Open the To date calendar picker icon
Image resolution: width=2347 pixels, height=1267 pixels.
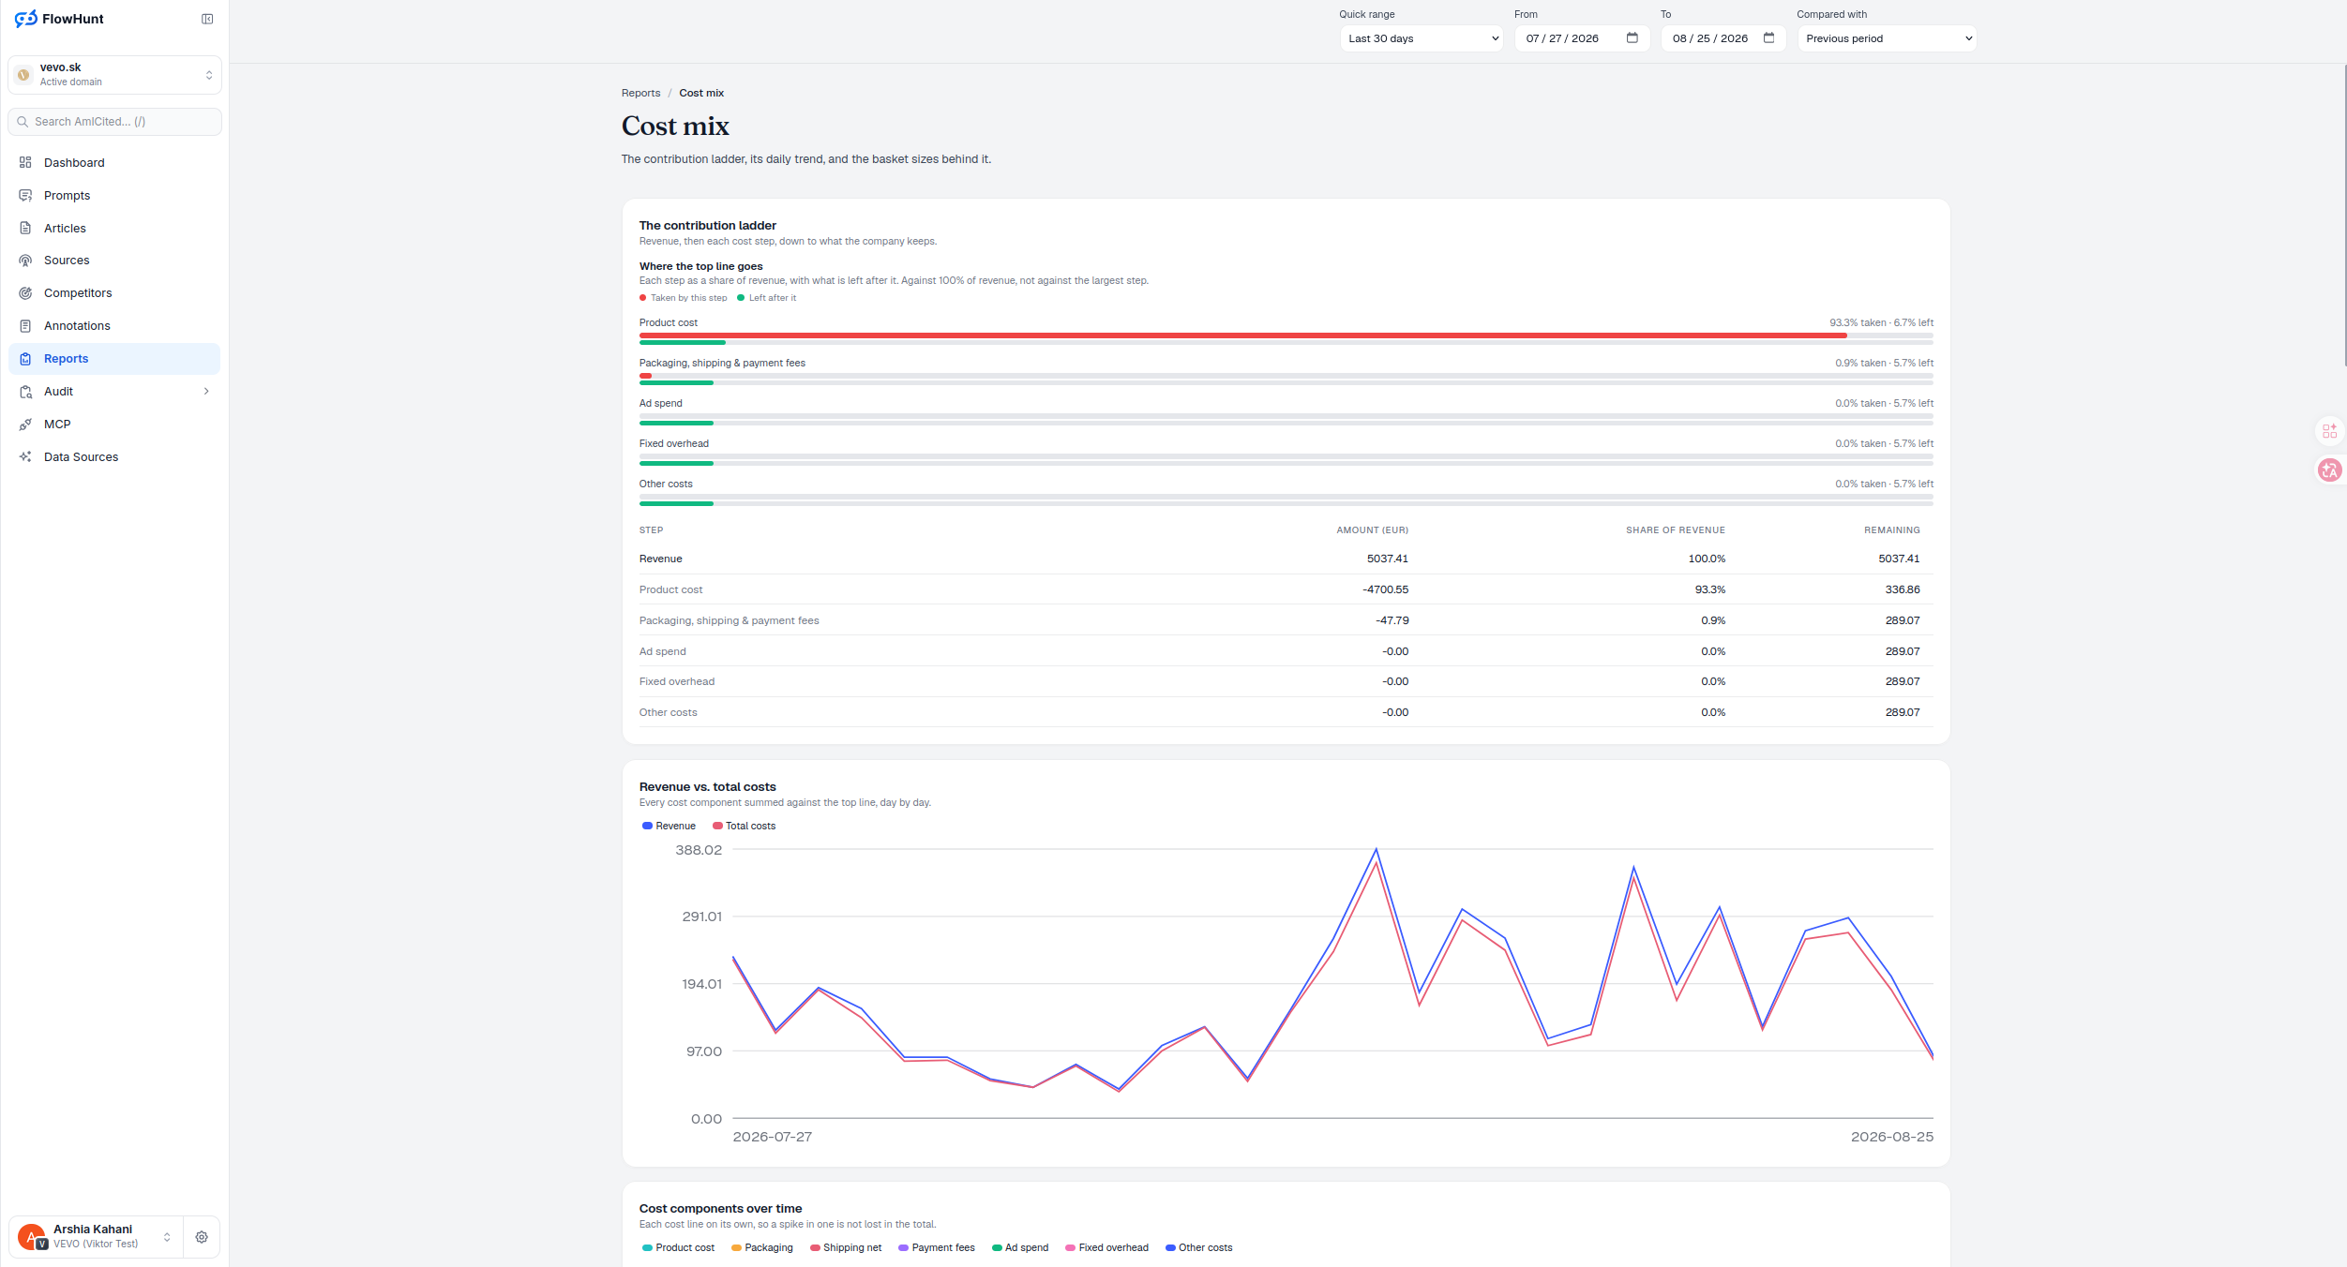(1769, 38)
